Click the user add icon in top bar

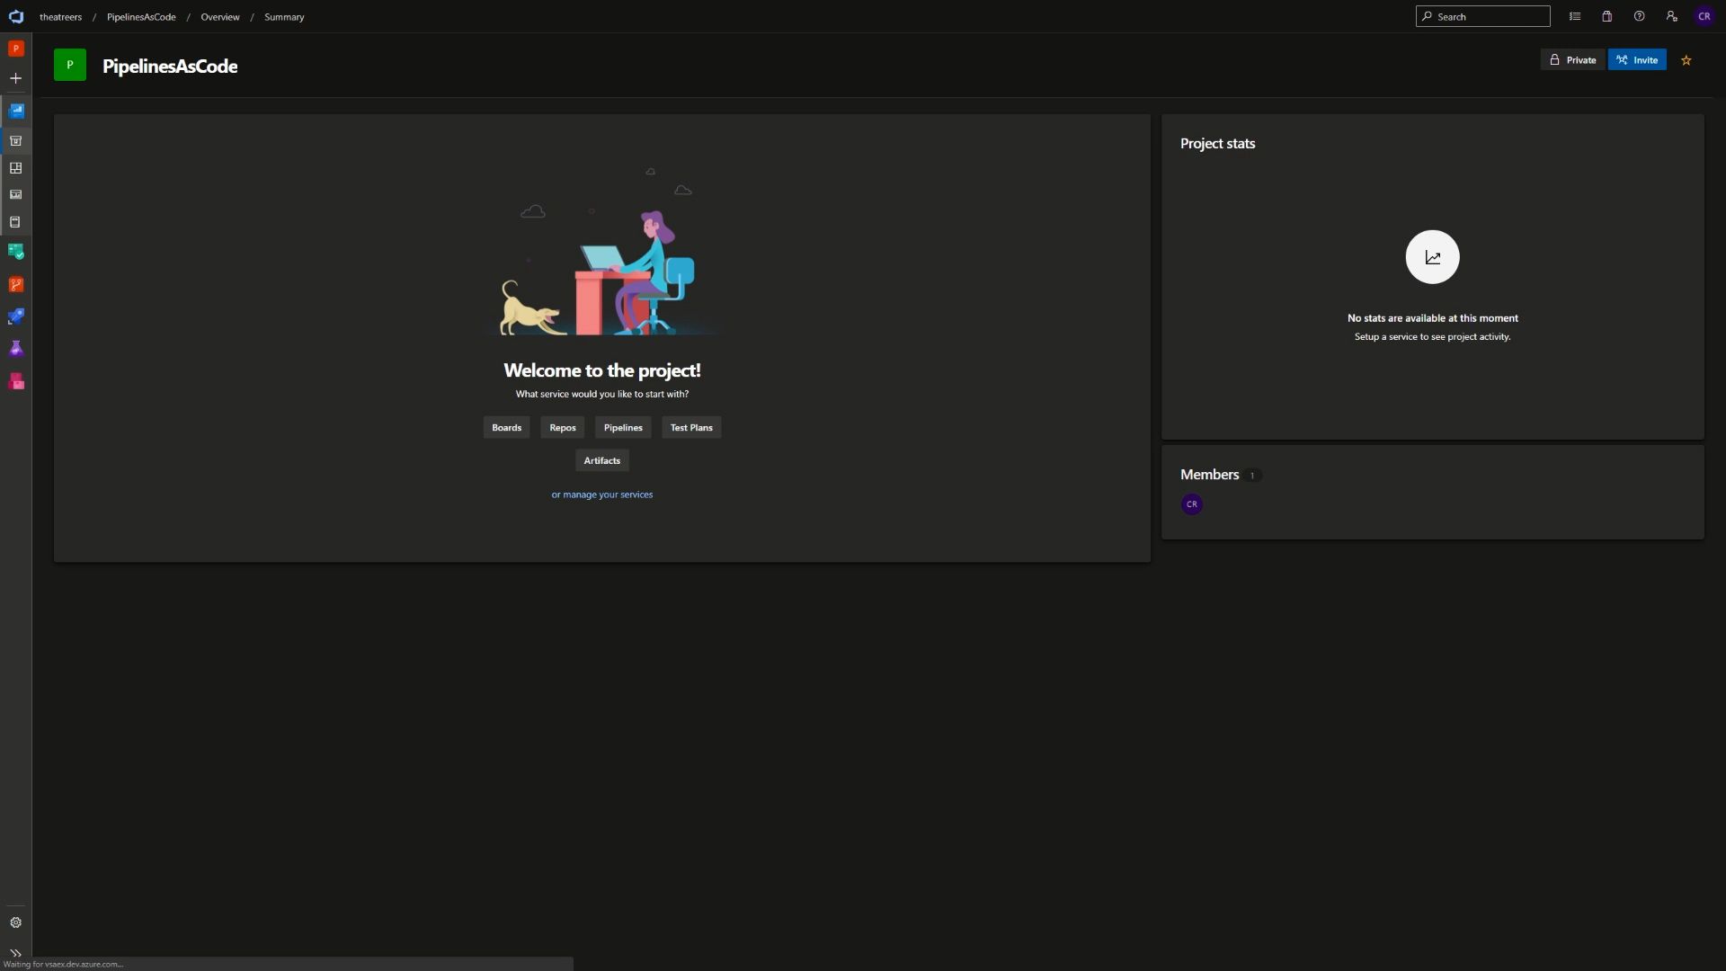(1671, 15)
